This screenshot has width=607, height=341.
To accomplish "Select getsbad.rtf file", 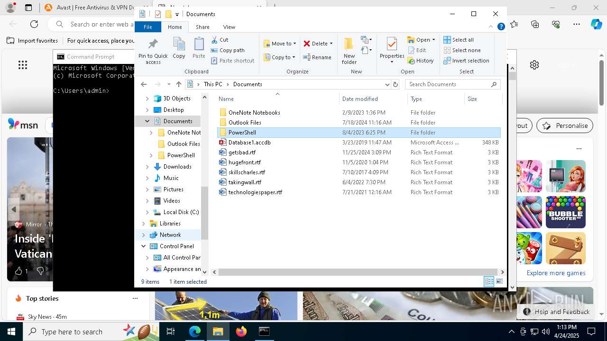I will (x=359, y=153).
